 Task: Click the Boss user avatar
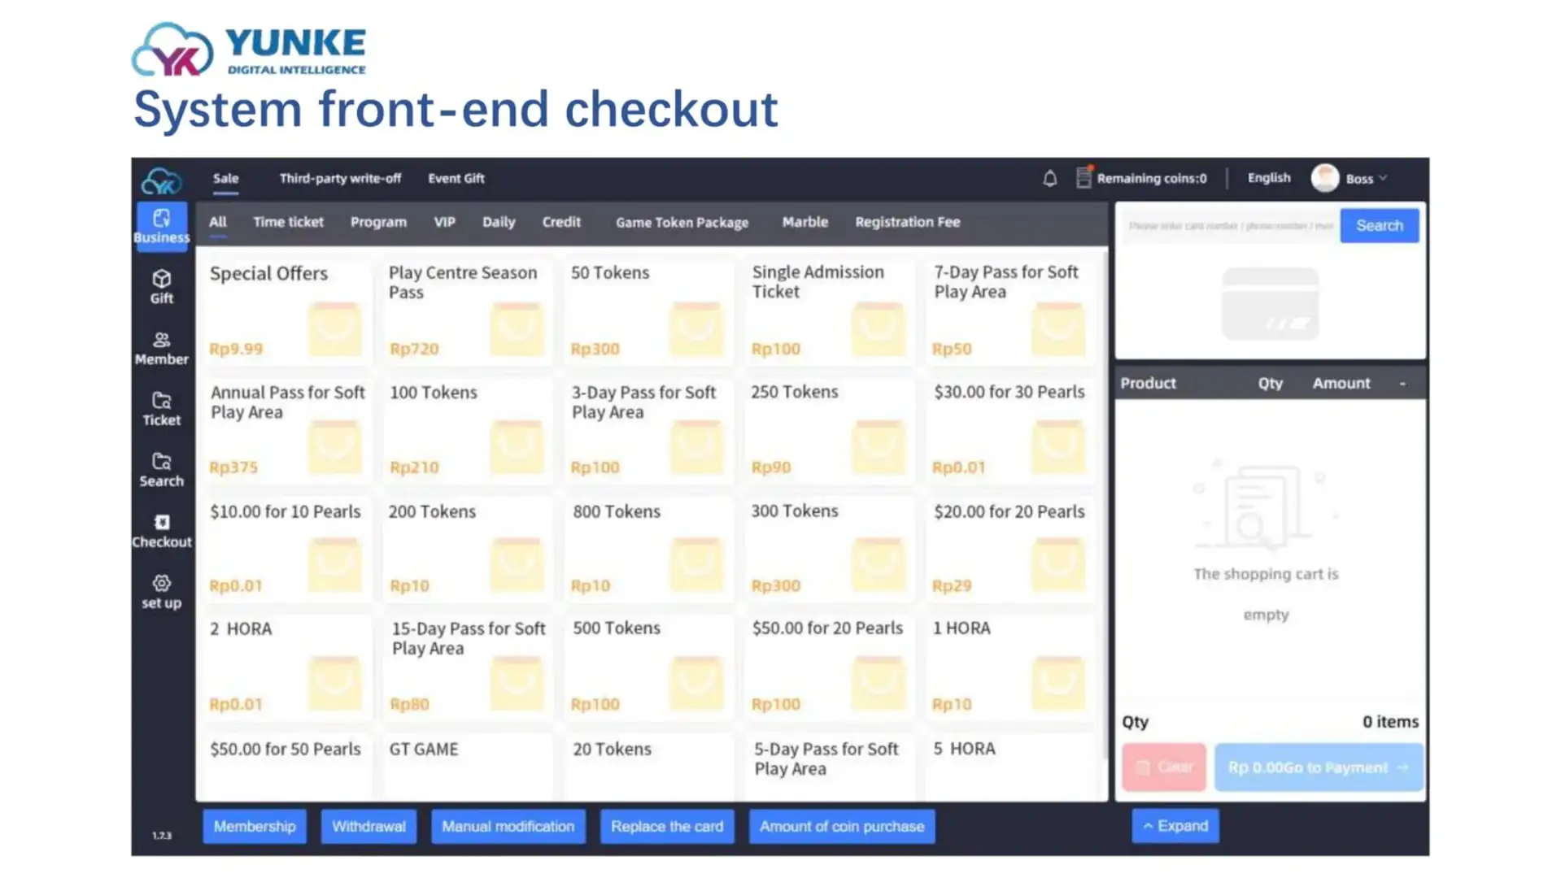[1324, 178]
